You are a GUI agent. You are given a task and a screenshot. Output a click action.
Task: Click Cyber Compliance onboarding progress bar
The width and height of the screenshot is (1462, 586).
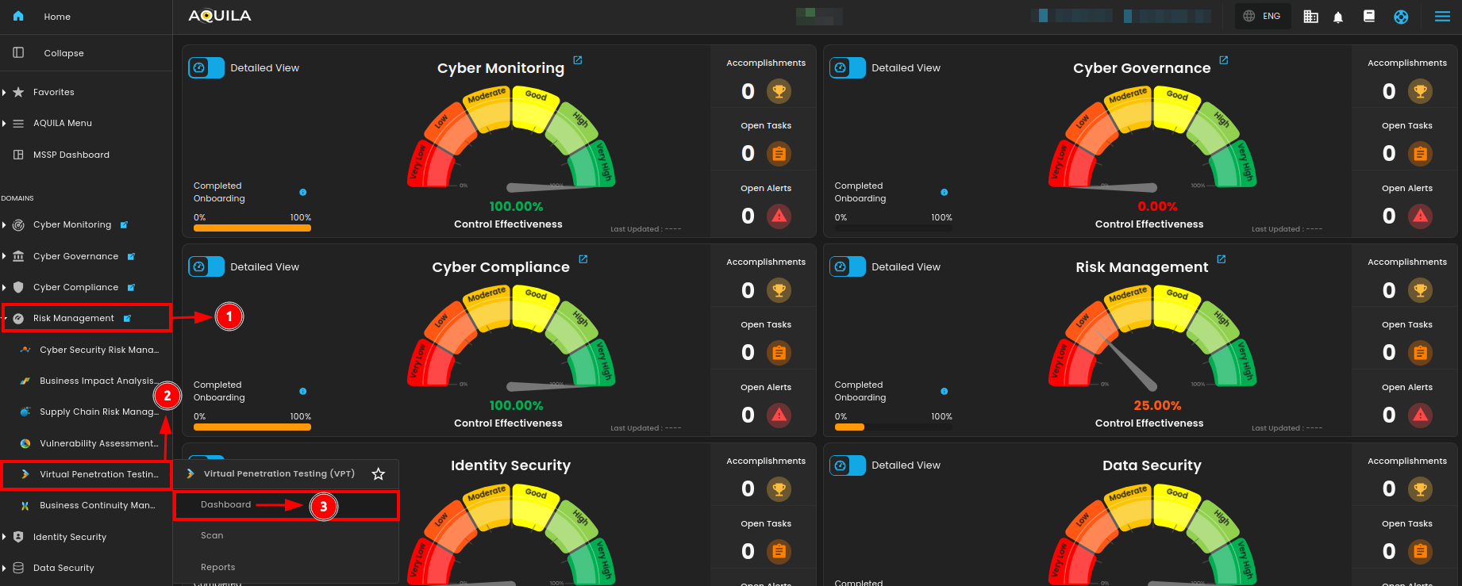tap(252, 427)
